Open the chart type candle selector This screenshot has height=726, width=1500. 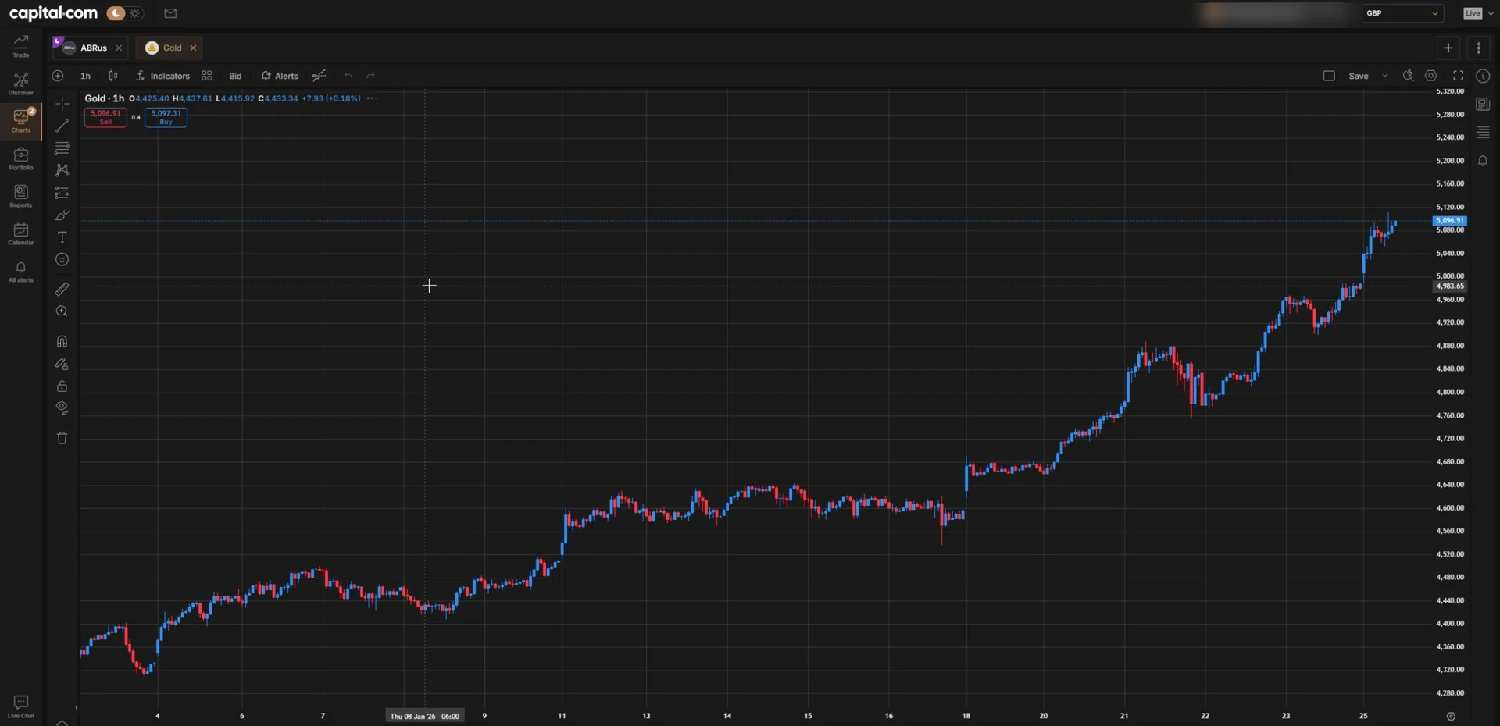tap(113, 76)
